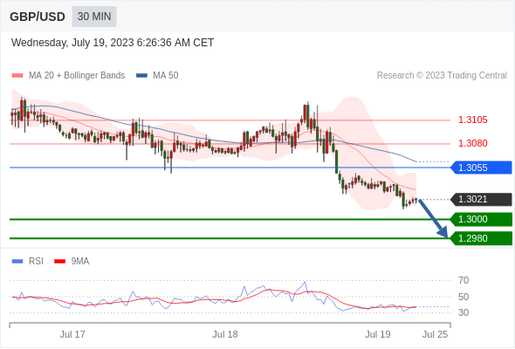This screenshot has width=515, height=349.
Task: Select the RSI legend label
Action: pos(36,262)
